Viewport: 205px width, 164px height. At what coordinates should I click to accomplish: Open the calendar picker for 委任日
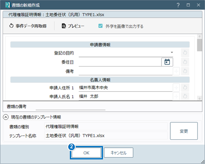(167, 62)
